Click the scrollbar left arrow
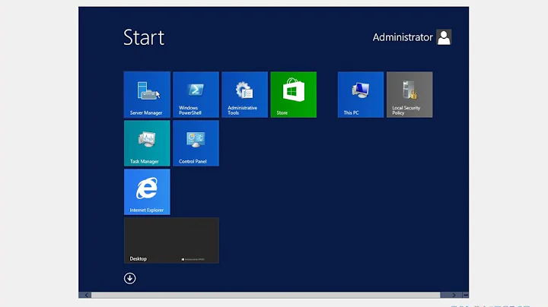548x307 pixels. (86, 295)
